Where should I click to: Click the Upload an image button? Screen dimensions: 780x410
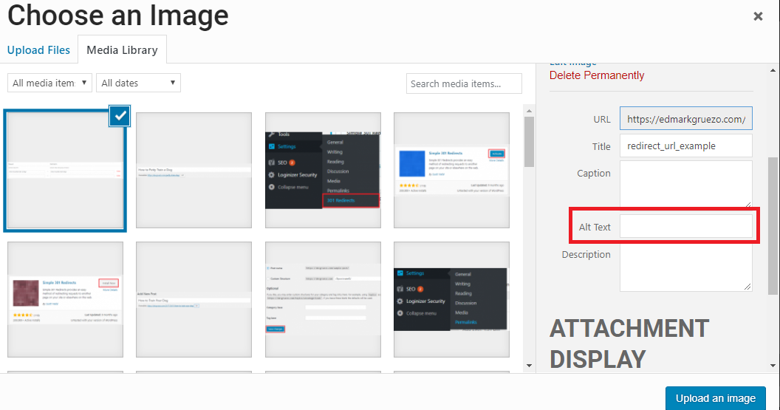coord(715,398)
